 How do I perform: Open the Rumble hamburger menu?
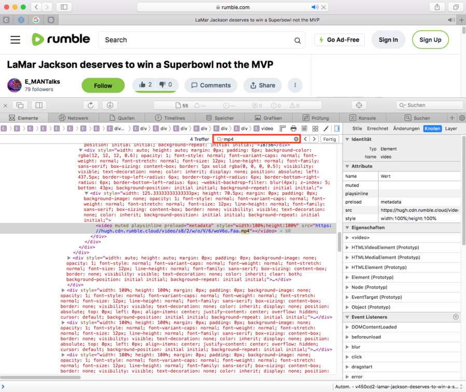tap(15, 40)
